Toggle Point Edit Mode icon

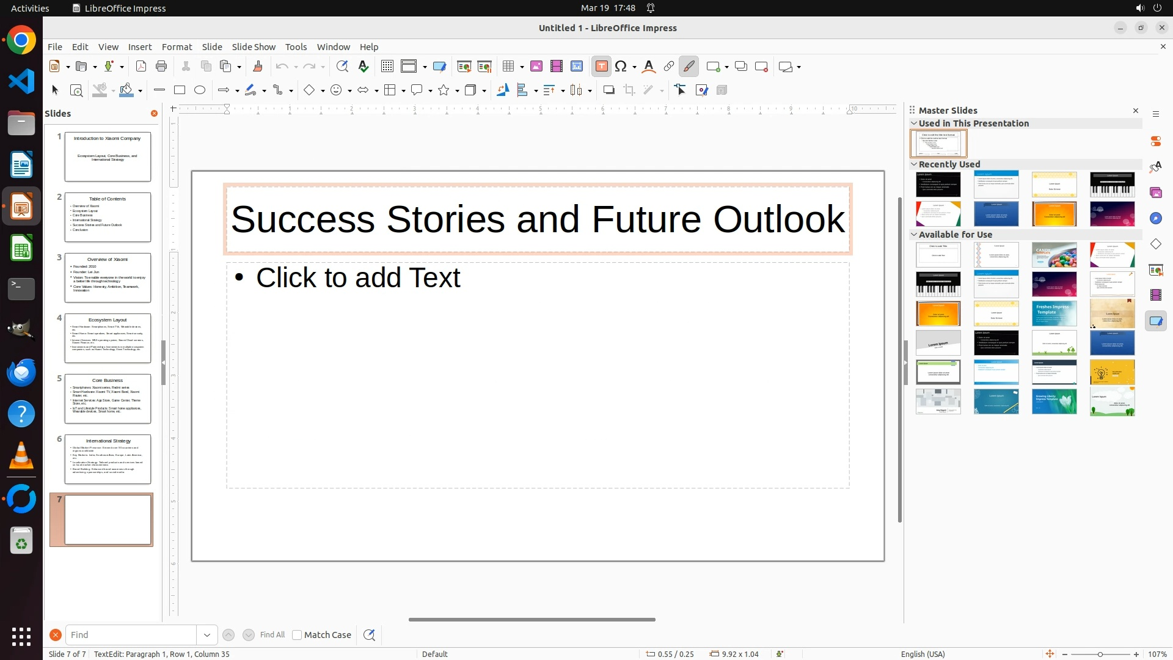click(x=680, y=90)
